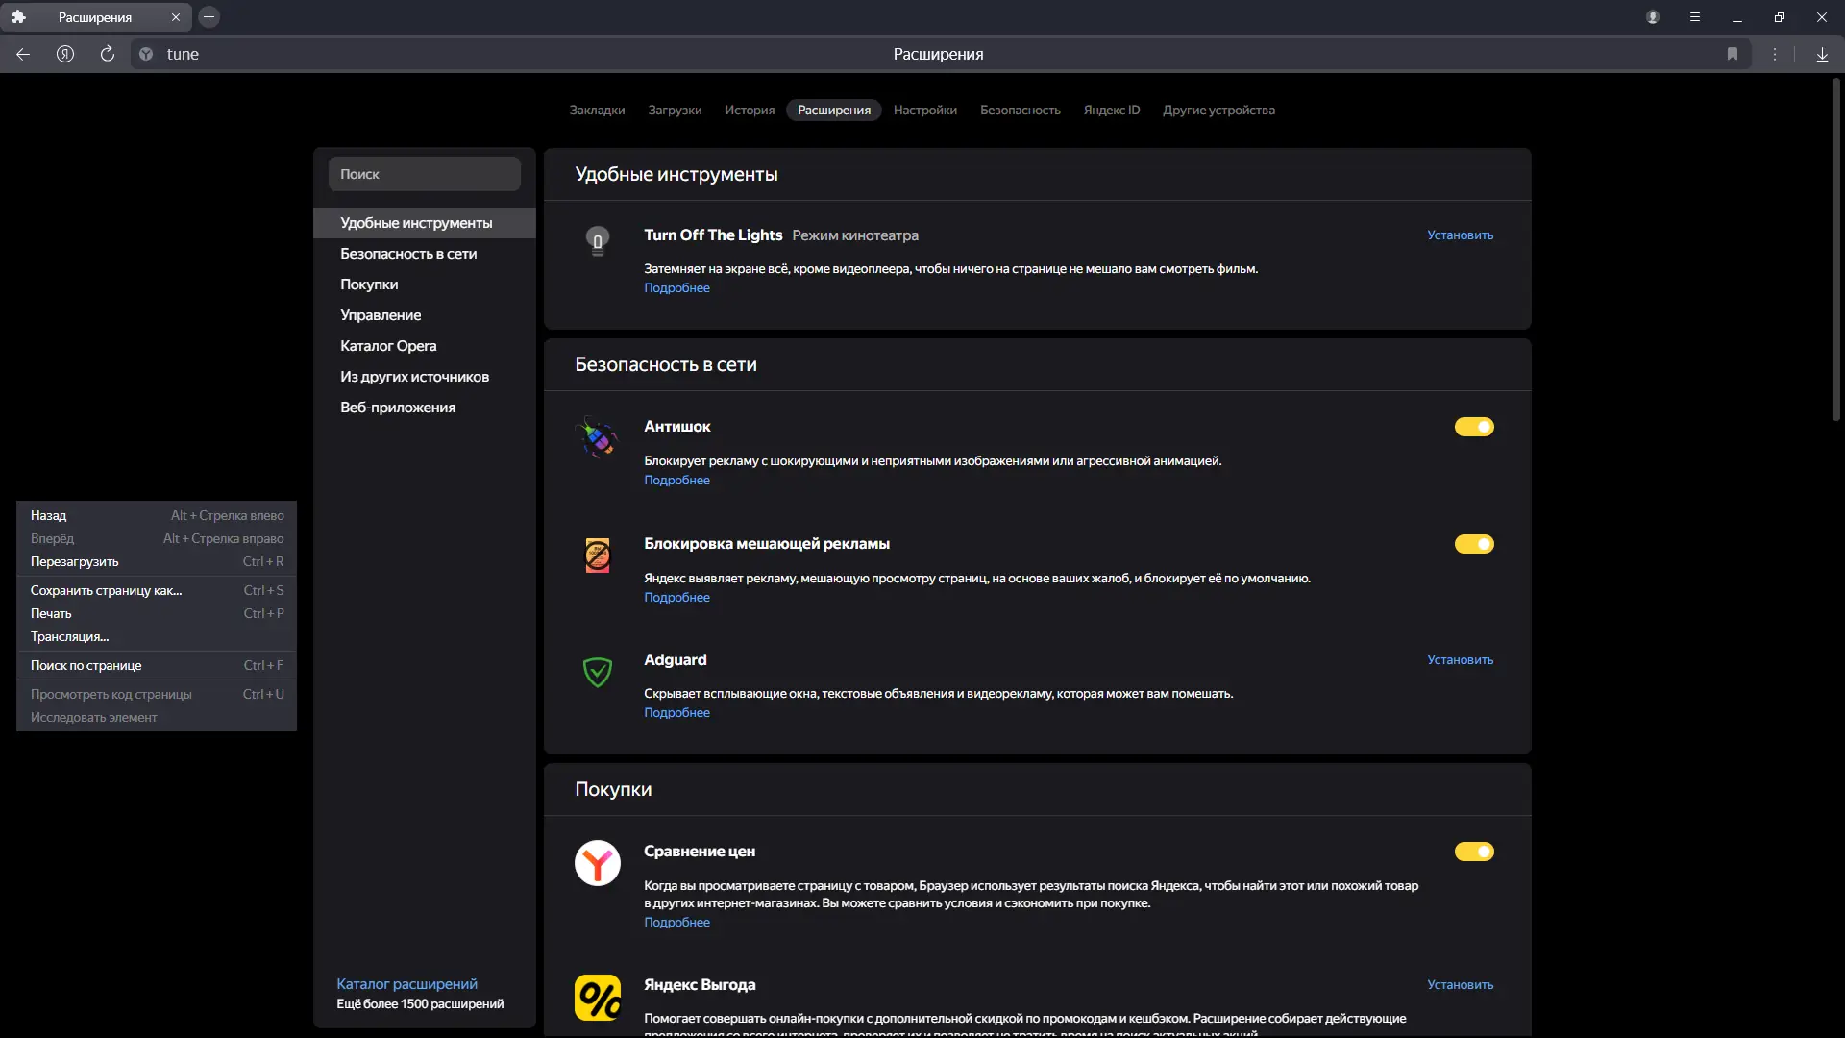Disable the Антишок extension toggle
Image resolution: width=1845 pixels, height=1038 pixels.
pos(1474,427)
